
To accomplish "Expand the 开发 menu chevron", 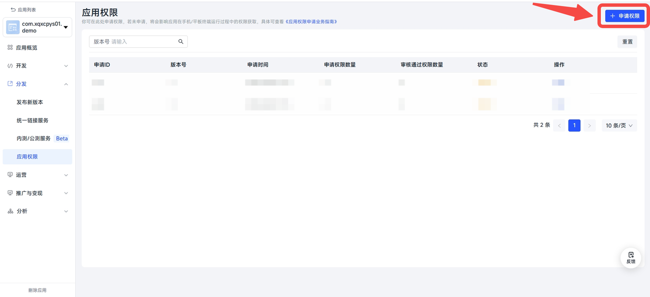I will coord(66,66).
